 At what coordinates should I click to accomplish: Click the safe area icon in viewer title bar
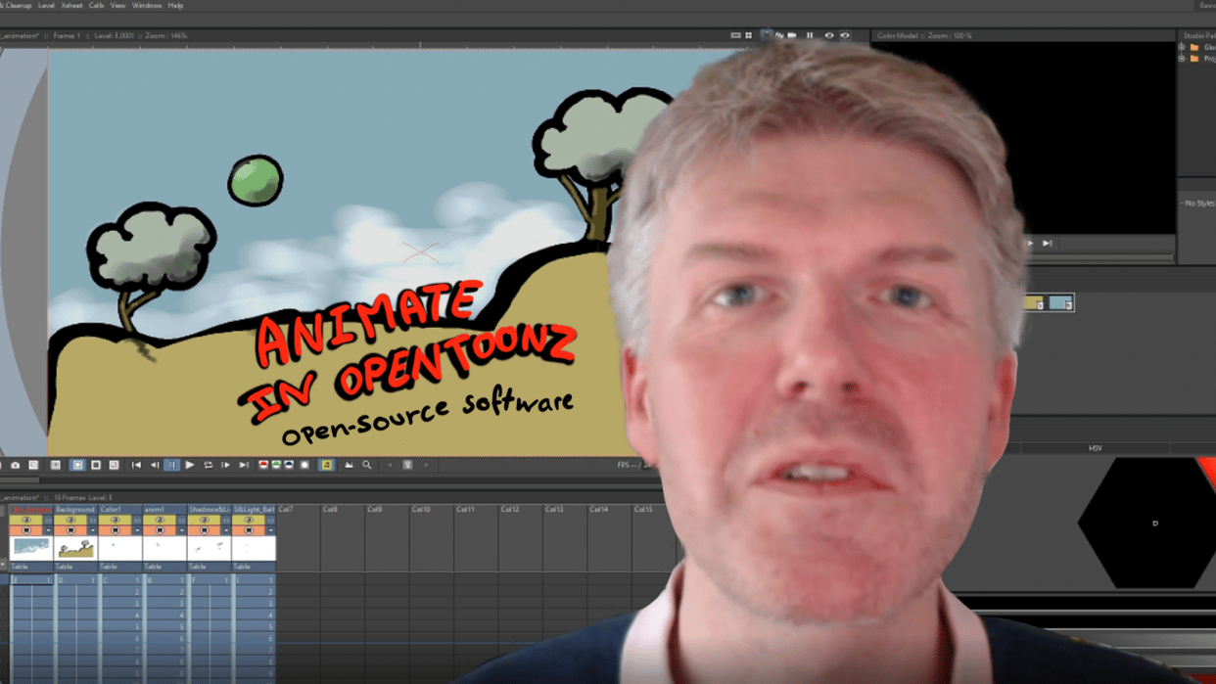tap(735, 35)
